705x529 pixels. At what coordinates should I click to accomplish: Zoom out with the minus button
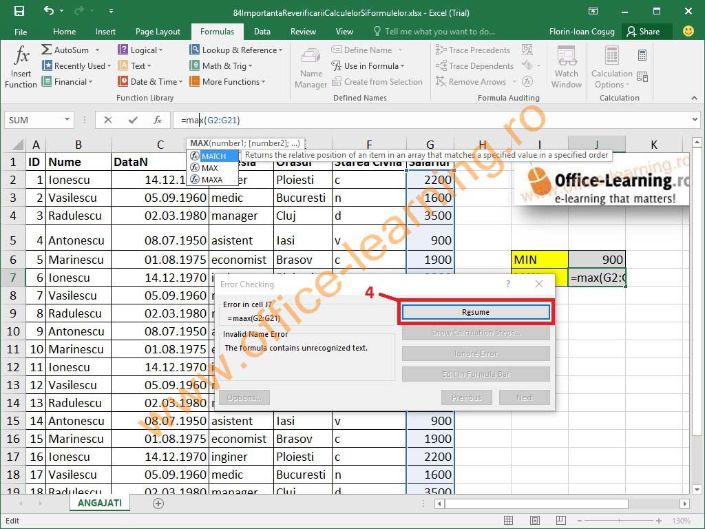tap(580, 521)
